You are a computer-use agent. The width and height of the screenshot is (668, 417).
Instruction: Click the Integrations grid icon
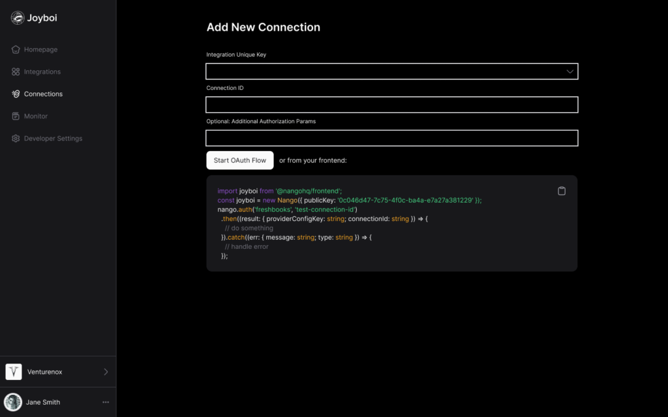click(16, 72)
